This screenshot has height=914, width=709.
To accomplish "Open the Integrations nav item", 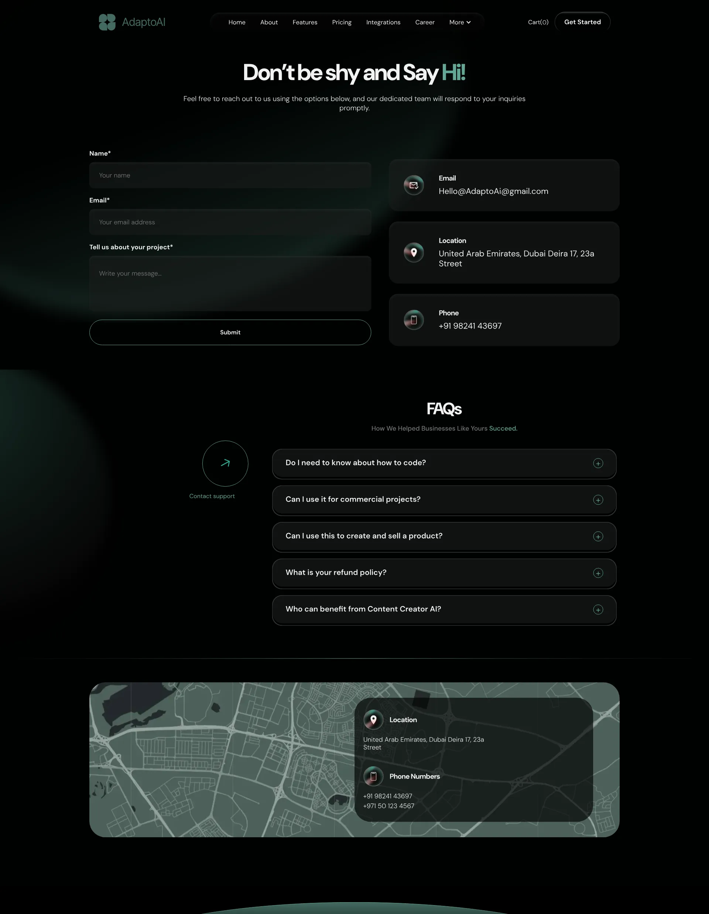I will tap(383, 22).
